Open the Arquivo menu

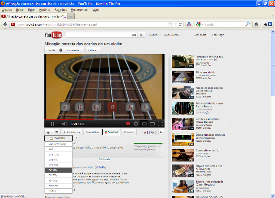(7, 9)
